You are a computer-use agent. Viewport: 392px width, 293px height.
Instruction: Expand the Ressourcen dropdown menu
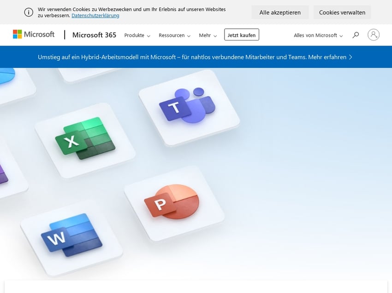tap(174, 35)
